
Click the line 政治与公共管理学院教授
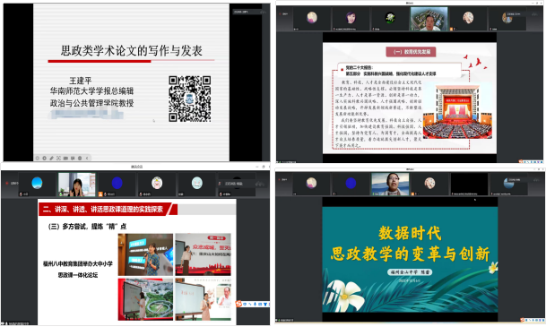[x=91, y=103]
